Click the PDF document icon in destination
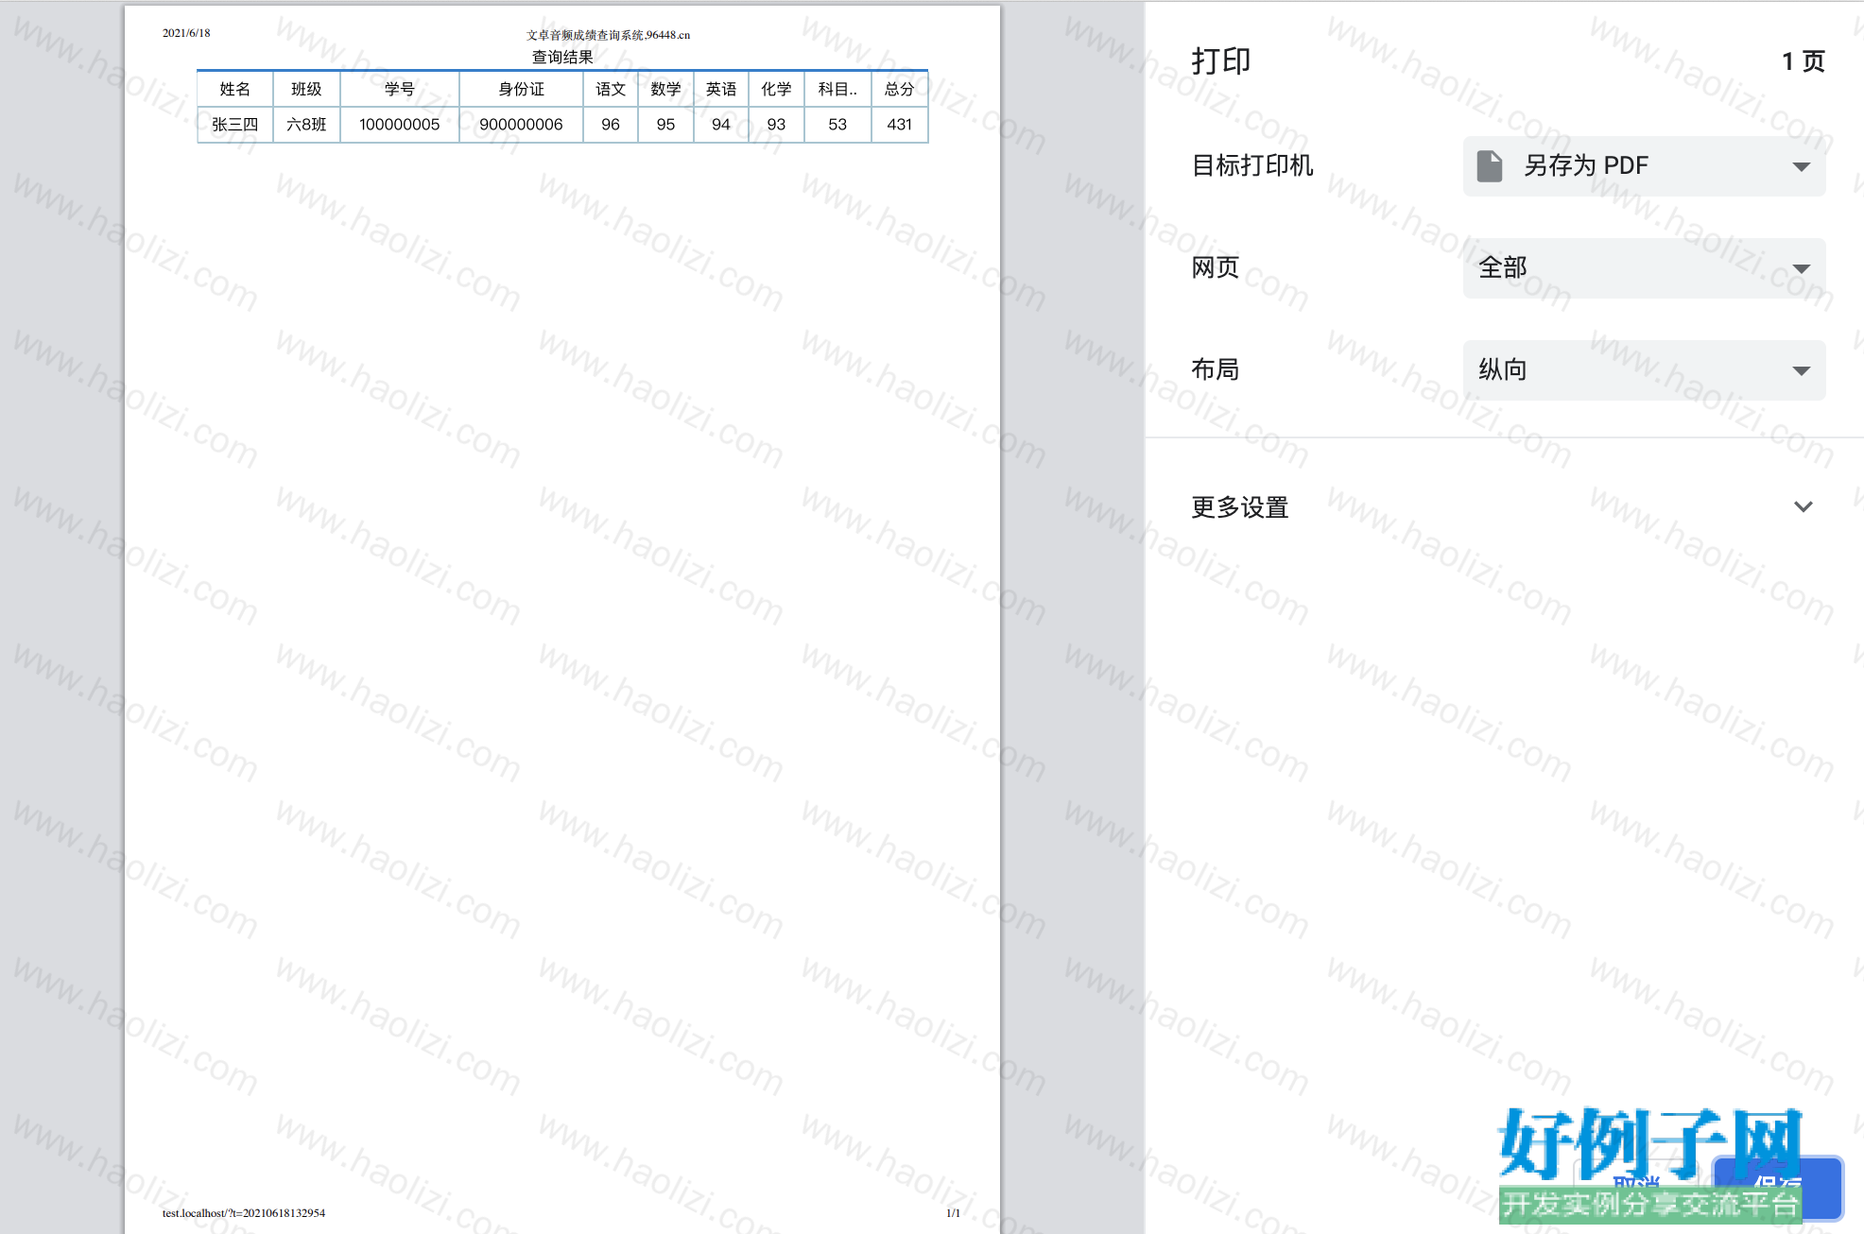The image size is (1864, 1234). (1490, 166)
